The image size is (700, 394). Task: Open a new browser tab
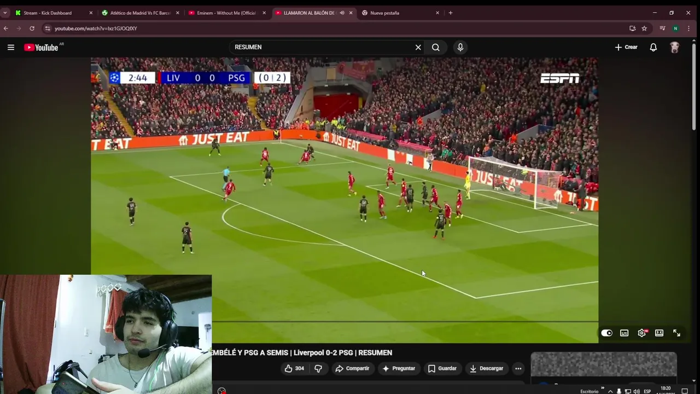(451, 13)
